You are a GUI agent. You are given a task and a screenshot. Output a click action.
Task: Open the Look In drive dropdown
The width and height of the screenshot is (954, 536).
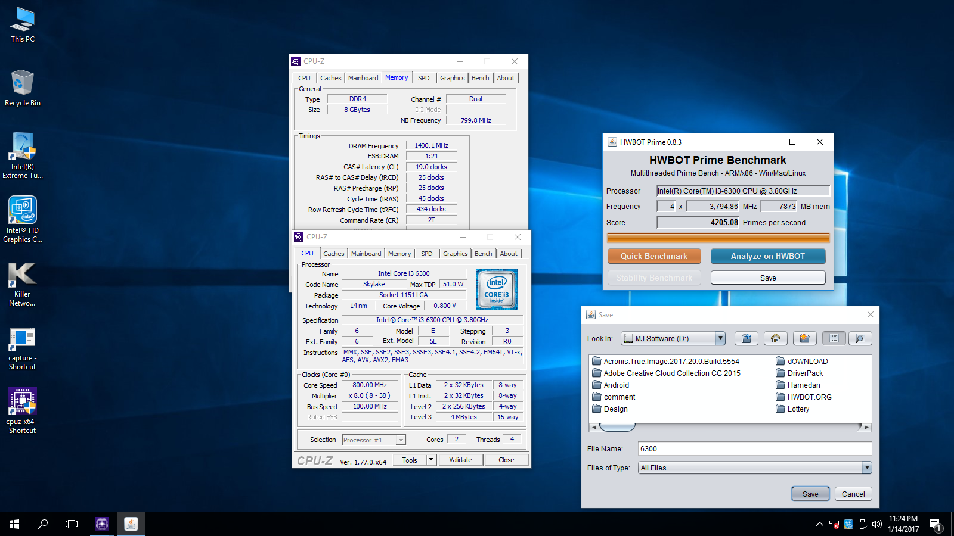point(720,338)
